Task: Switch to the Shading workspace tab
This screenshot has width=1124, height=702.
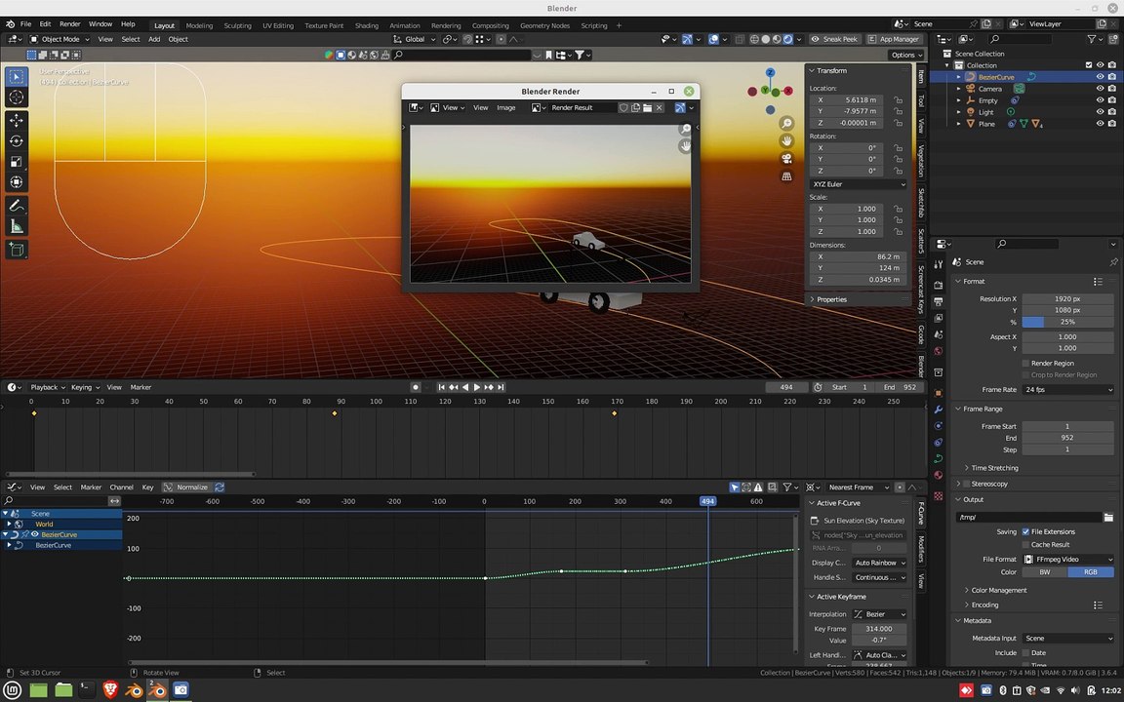Action: pyautogui.click(x=366, y=25)
